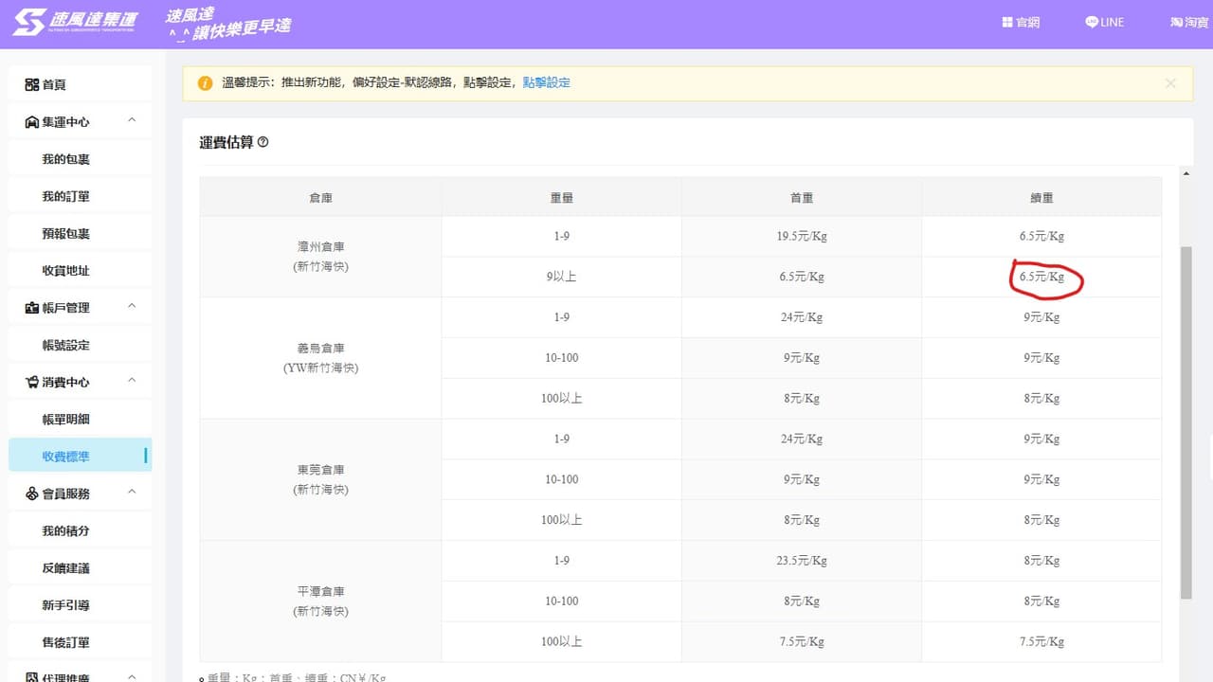
Task: Click the scrollbar up arrow
Action: 1186,172
